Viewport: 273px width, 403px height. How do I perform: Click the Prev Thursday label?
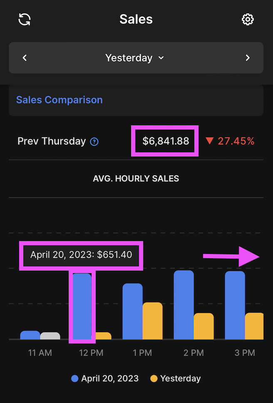52,141
